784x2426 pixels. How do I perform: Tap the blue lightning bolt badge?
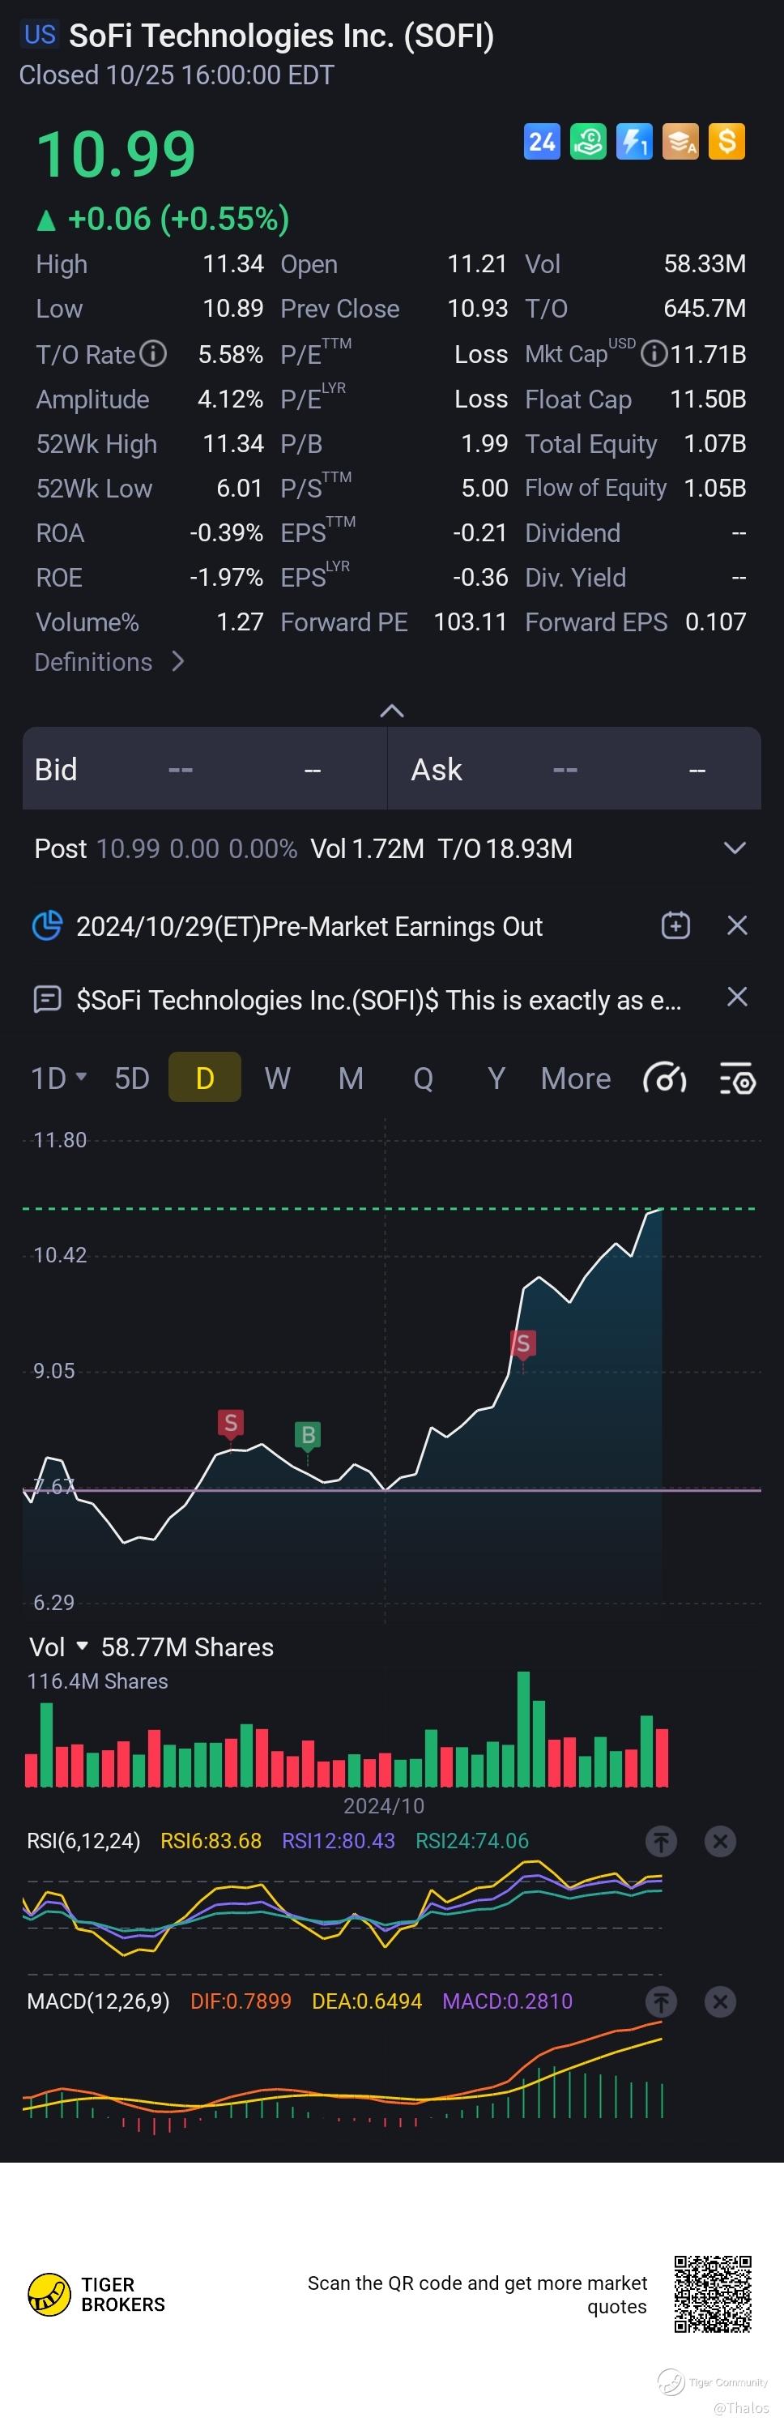[x=634, y=143]
